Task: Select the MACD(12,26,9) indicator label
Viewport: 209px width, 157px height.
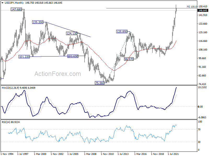Action: pyautogui.click(x=19, y=88)
